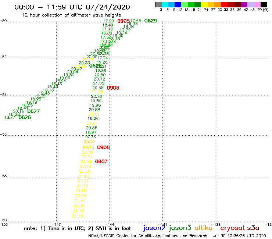This screenshot has height=239, width=272.
Task: Click the note 'Time is in UTC; SWH is in feet'
Action: [x=77, y=228]
